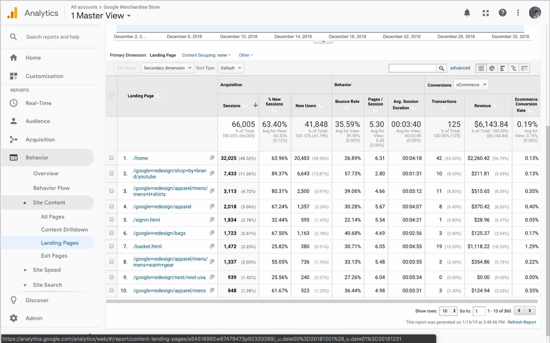The image size is (550, 343).
Task: Select the data table view icon
Action: pos(481,68)
